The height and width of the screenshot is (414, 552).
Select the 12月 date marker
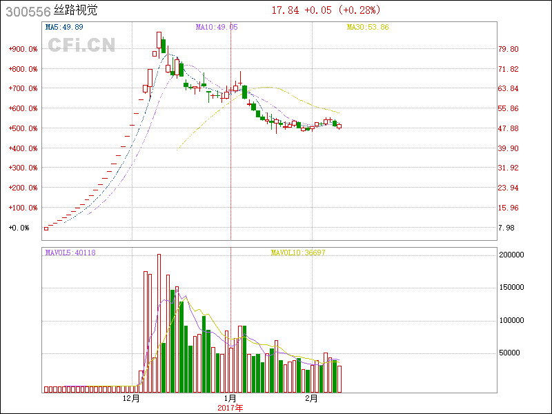[131, 399]
